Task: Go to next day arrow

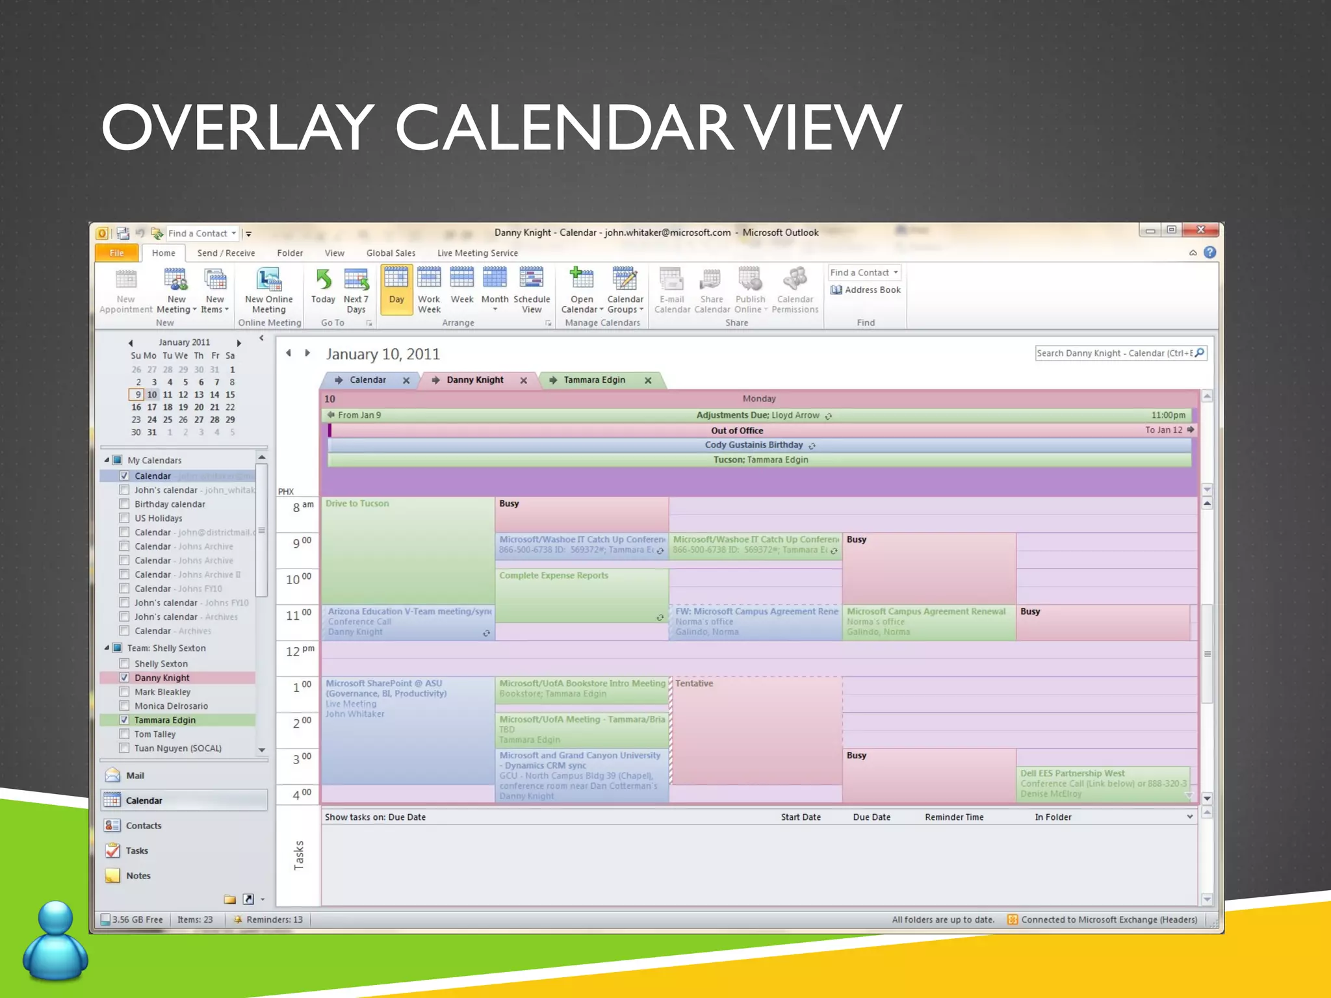Action: click(x=307, y=353)
